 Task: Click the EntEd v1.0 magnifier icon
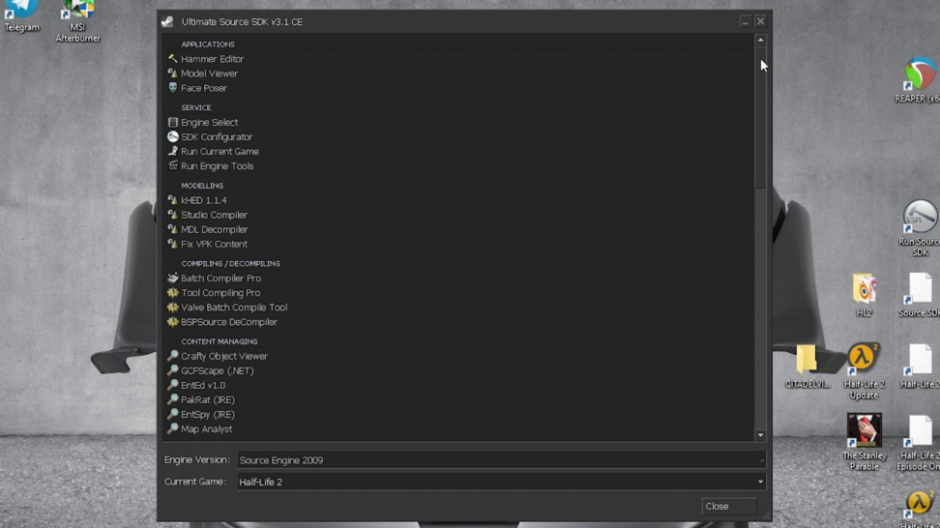click(173, 385)
